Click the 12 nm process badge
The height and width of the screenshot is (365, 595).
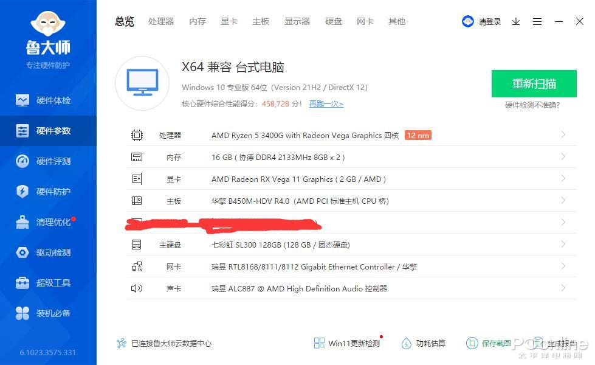[418, 135]
